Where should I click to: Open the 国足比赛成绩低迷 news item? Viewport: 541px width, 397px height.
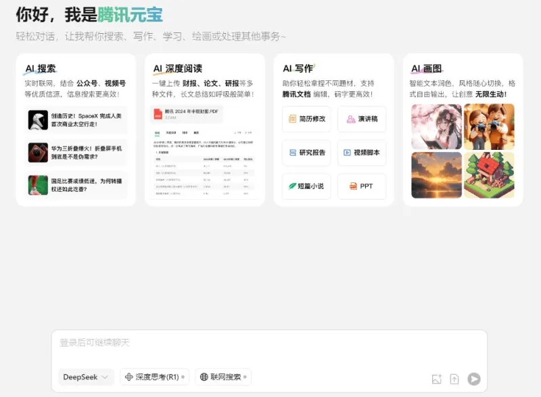coord(76,185)
